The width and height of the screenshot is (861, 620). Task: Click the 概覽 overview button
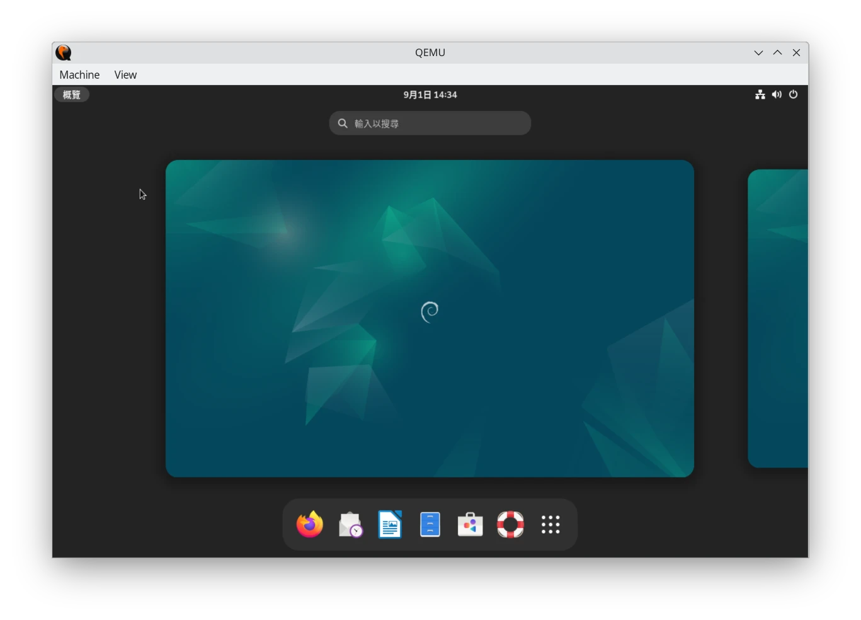[72, 95]
